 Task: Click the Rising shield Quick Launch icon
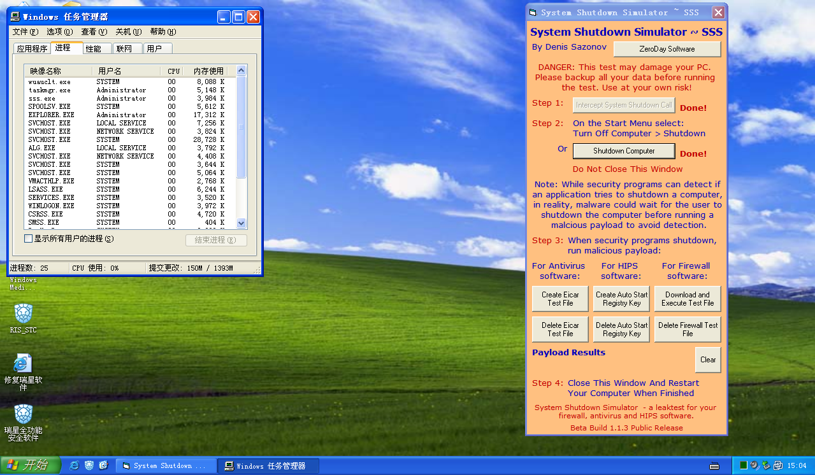89,465
